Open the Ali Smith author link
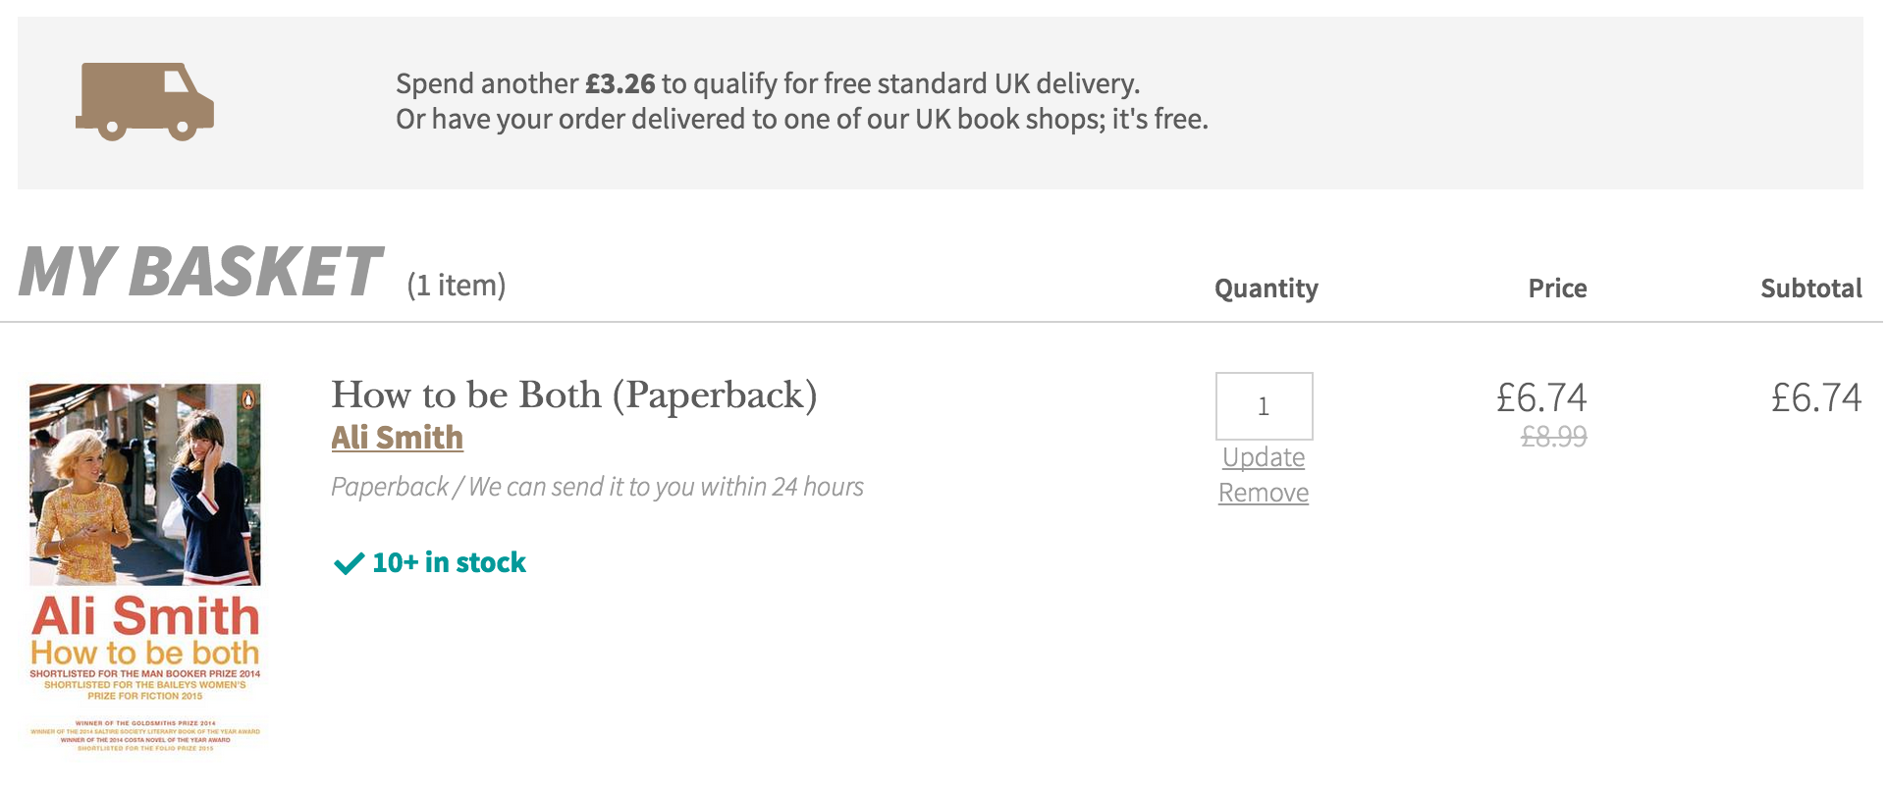The image size is (1887, 788). tap(397, 438)
